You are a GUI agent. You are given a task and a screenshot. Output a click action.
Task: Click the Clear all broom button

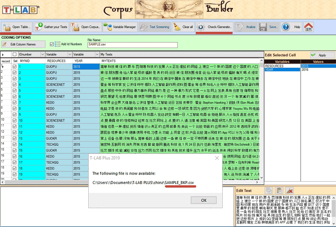click(183, 27)
